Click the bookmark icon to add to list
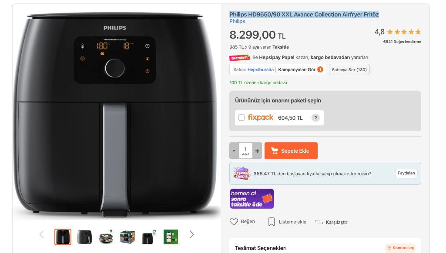446x253 pixels. 272,222
